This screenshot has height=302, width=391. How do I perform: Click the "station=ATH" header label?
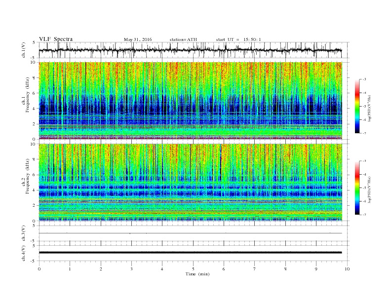183,39
